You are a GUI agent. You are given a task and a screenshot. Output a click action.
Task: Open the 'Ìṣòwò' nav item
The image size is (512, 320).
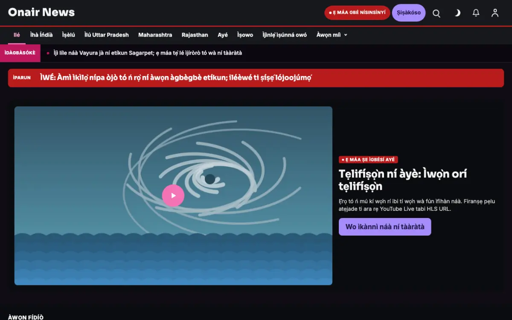tap(245, 35)
